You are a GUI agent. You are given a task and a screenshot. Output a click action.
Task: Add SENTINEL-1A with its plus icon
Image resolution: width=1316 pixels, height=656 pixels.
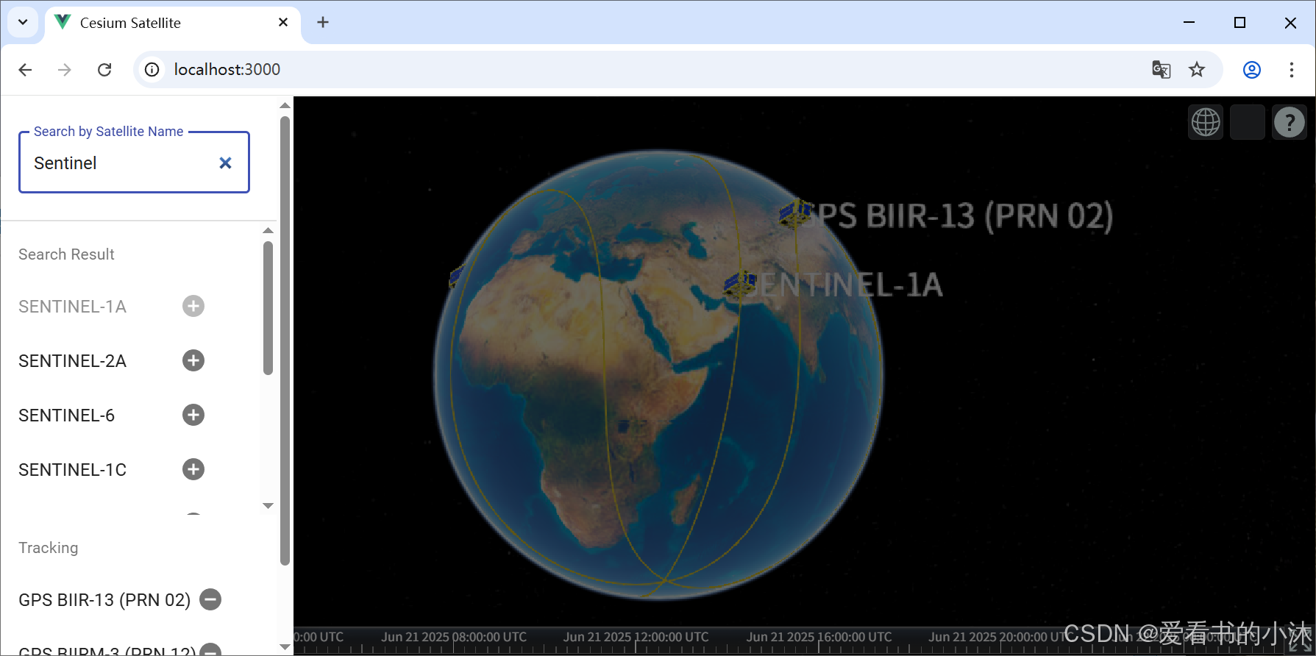(x=193, y=306)
